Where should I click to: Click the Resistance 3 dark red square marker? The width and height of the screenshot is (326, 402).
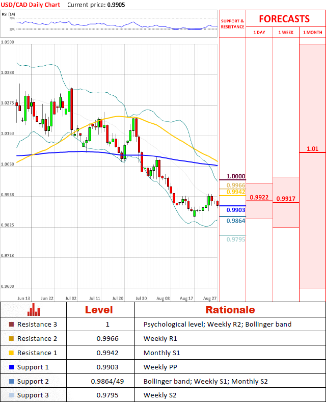12,325
